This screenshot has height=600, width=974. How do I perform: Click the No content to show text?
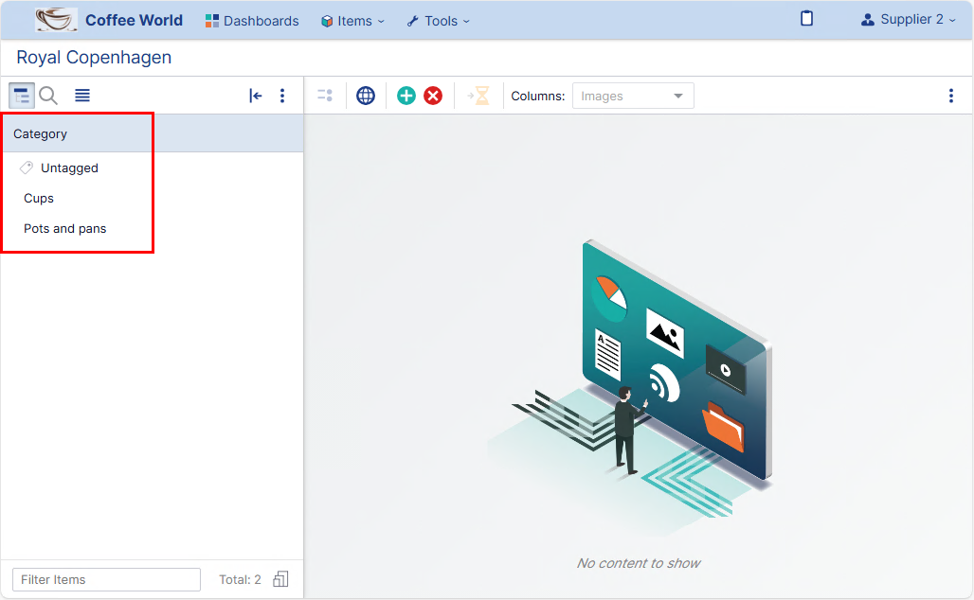[638, 563]
